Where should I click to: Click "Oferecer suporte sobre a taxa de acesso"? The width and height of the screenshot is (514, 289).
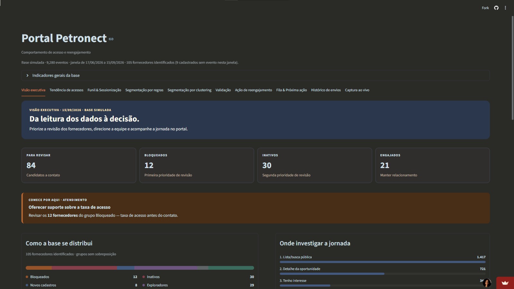click(69, 207)
